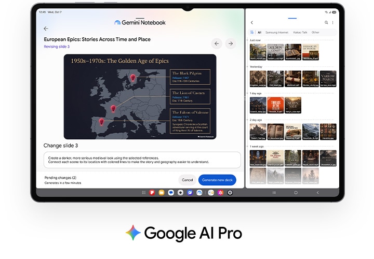
Task: Click the split-screen divider handle dots
Action: pos(245,98)
